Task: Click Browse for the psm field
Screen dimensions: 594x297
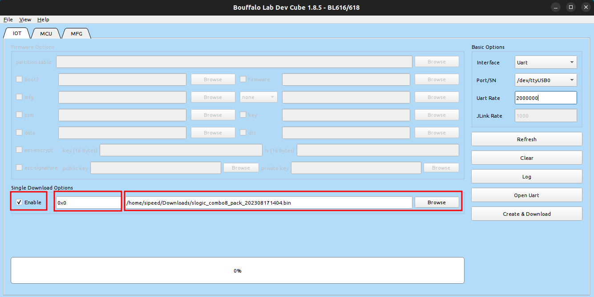Action: (213, 115)
